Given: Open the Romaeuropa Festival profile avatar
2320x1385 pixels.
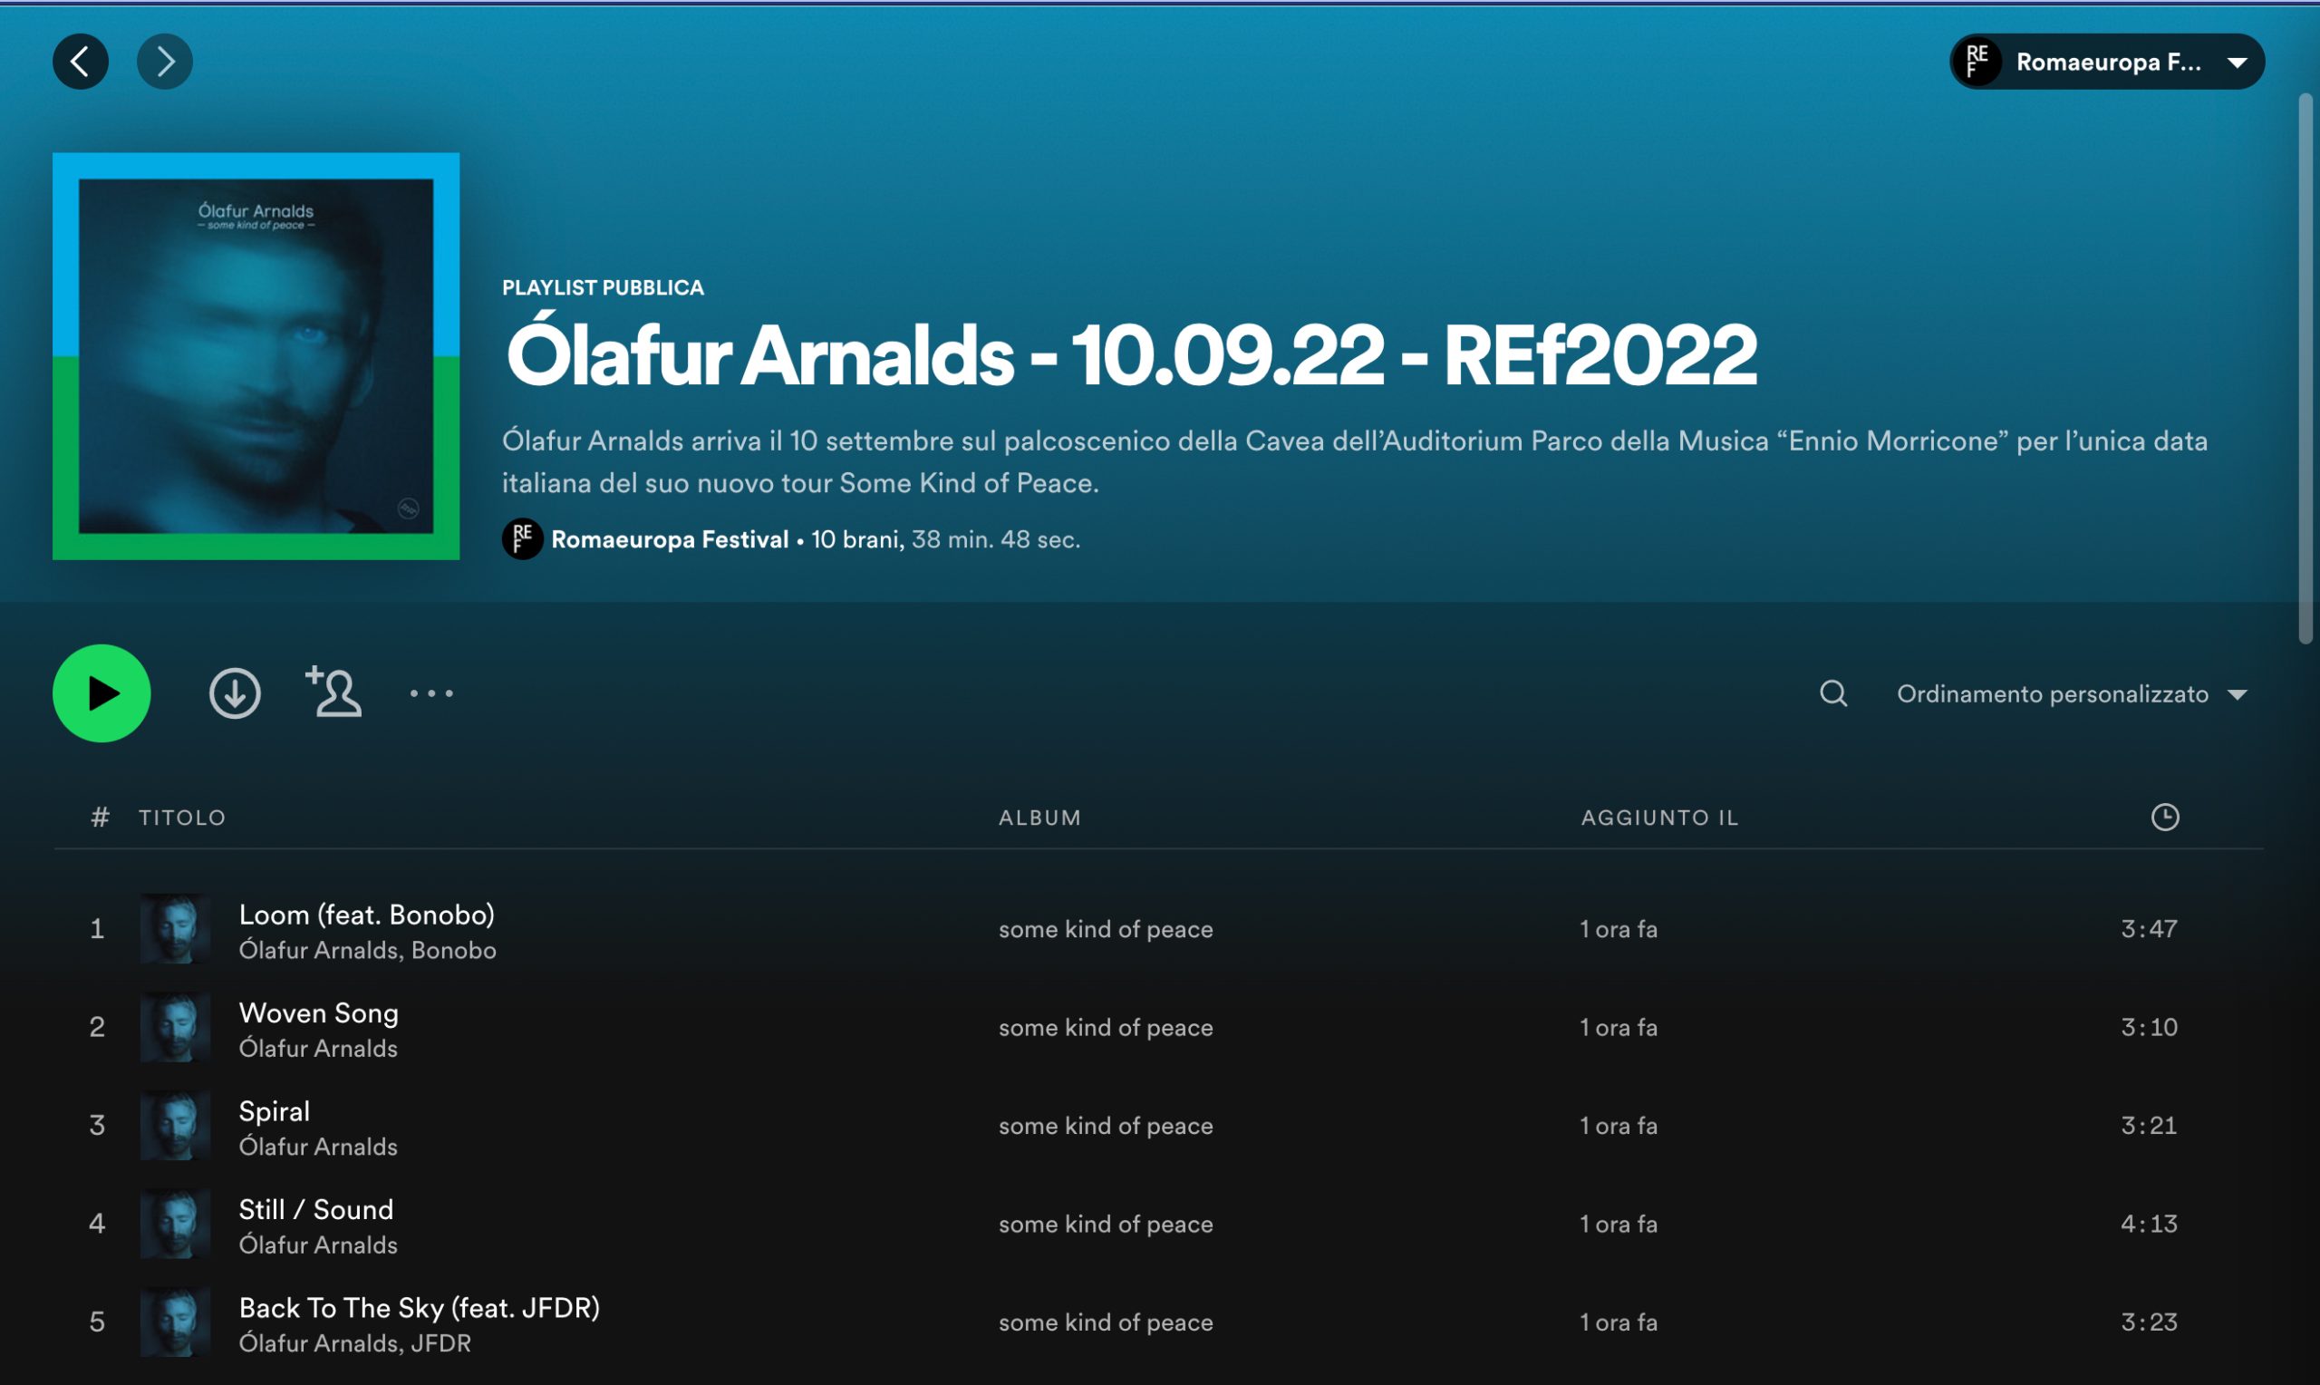Looking at the screenshot, I should [x=522, y=539].
